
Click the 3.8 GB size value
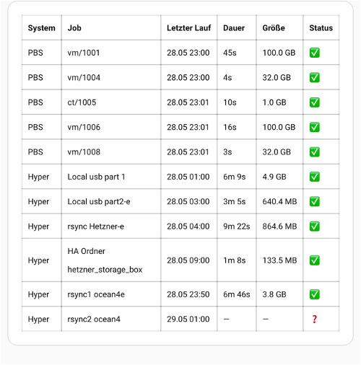coord(274,294)
